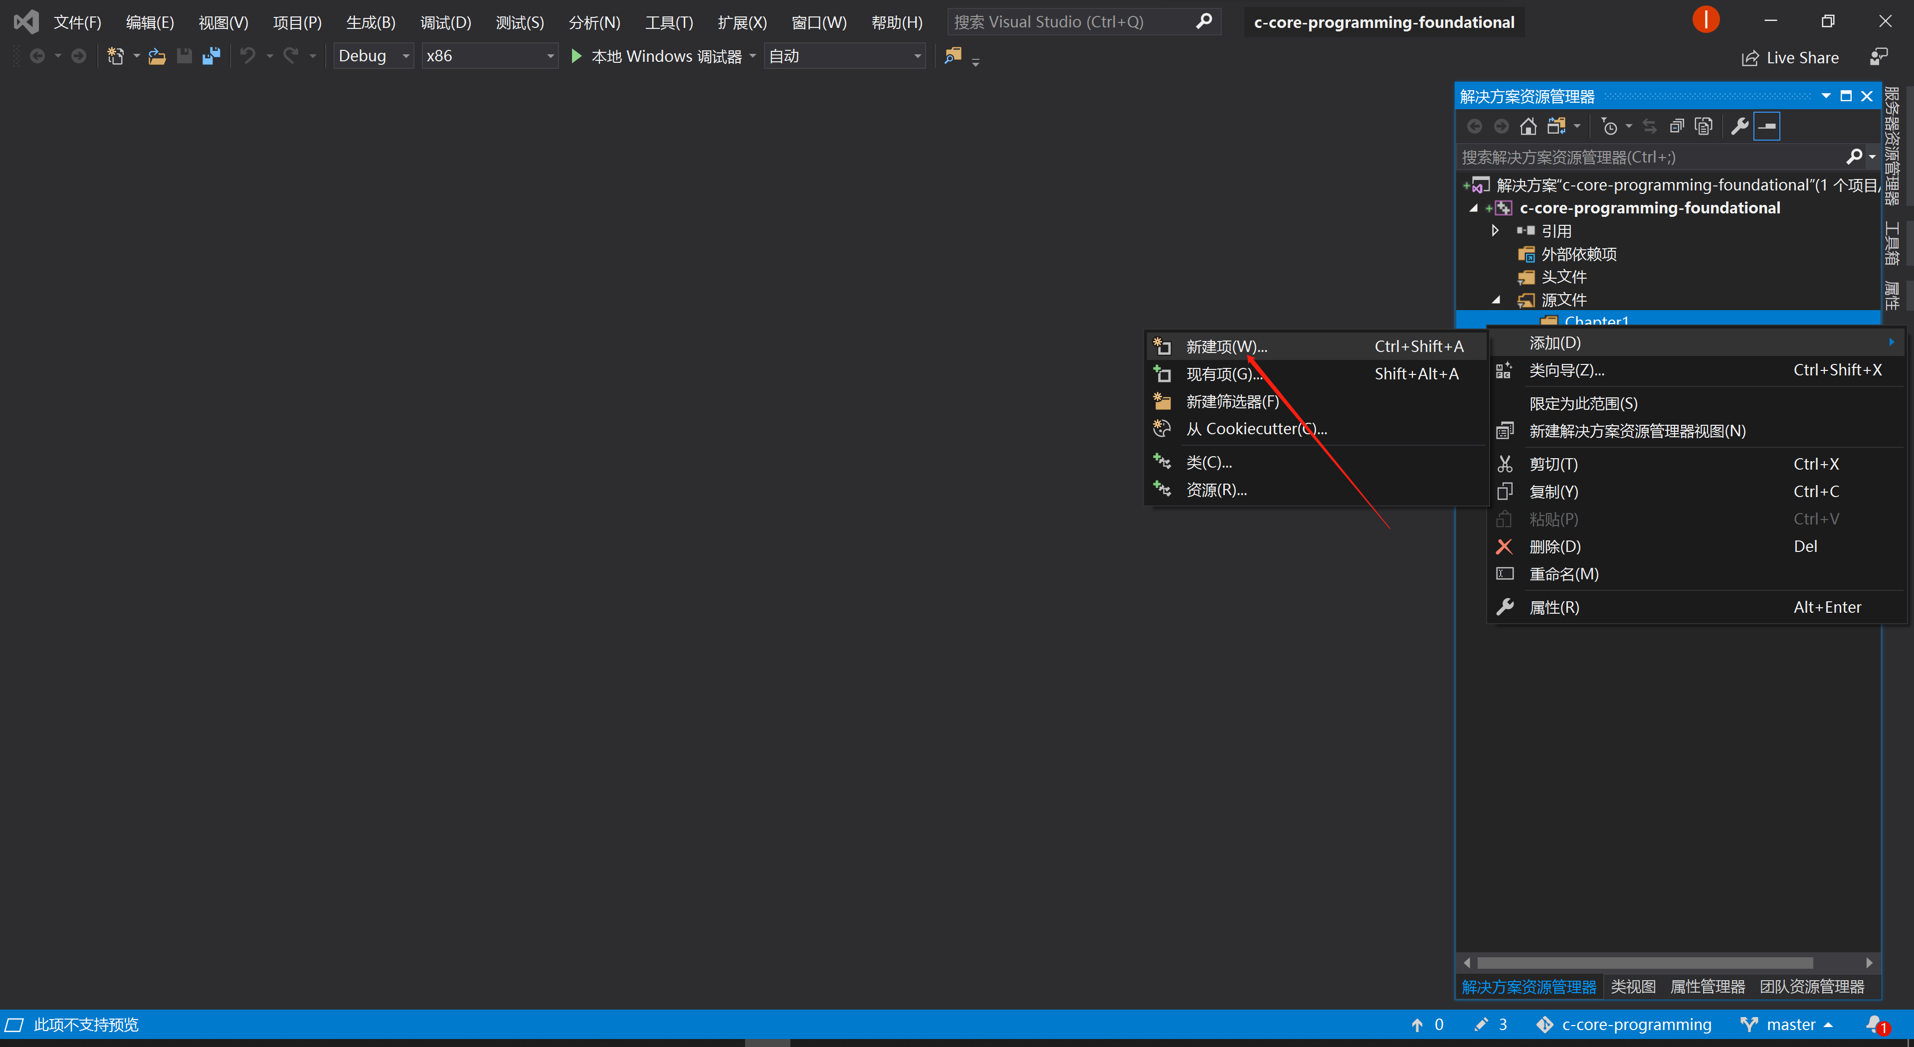Click the Show All Files icon
The height and width of the screenshot is (1047, 1914).
tap(1703, 126)
